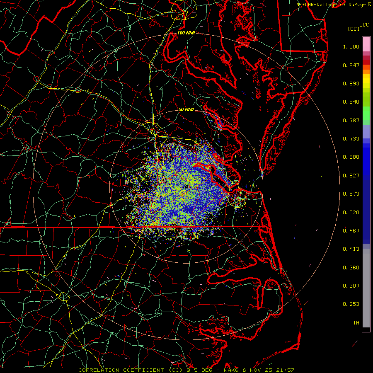The image size is (373, 373).
Task: Click the "0.253" legend value
Action: (351, 304)
